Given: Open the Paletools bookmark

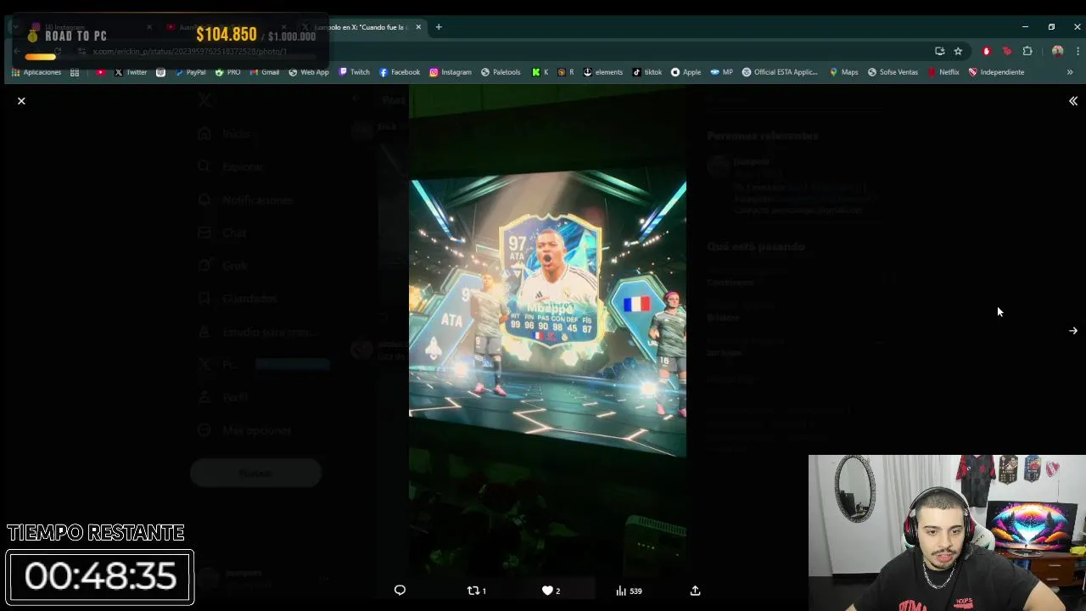Looking at the screenshot, I should 501,72.
